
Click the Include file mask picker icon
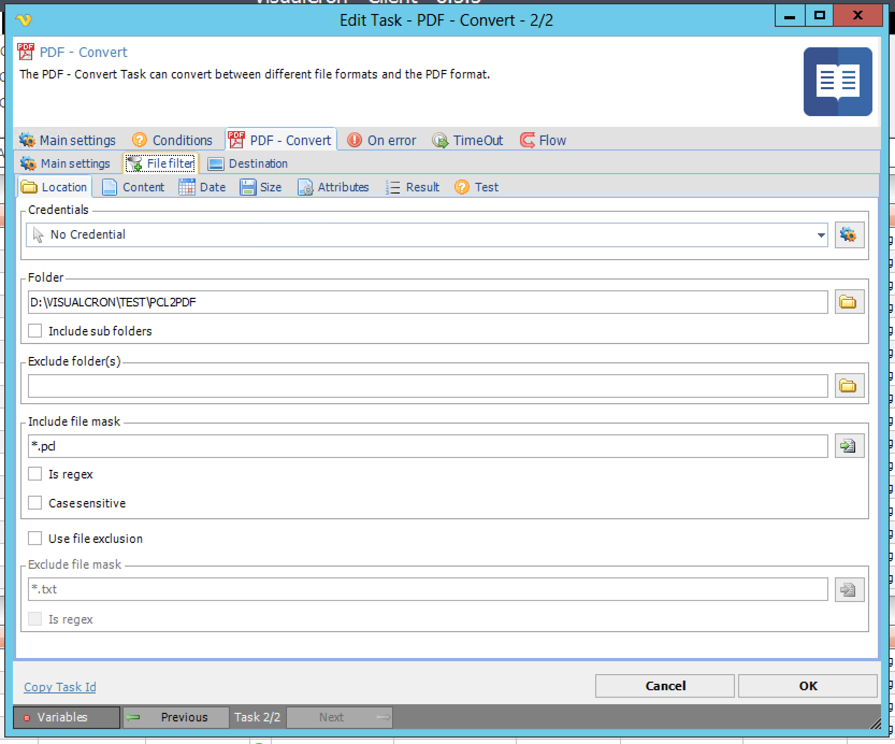click(x=849, y=446)
